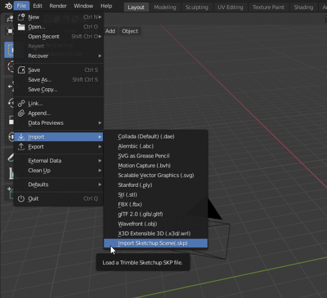
Task: Import X3D Extensible 3D (.x3d/.wrl)
Action: click(x=156, y=233)
